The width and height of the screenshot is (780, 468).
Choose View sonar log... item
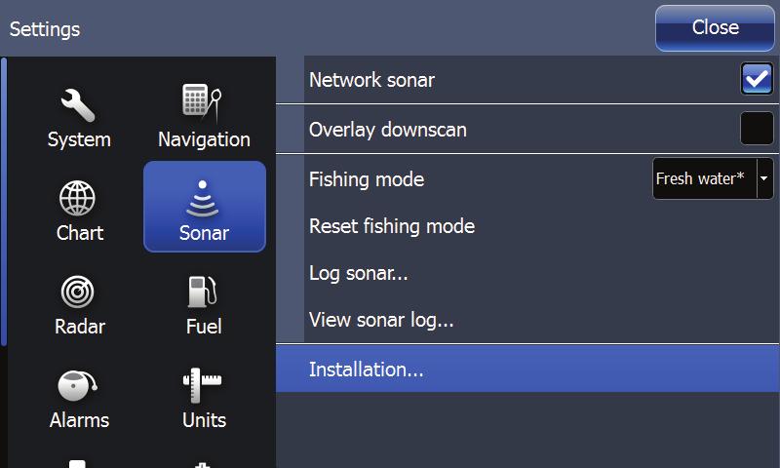pos(381,320)
